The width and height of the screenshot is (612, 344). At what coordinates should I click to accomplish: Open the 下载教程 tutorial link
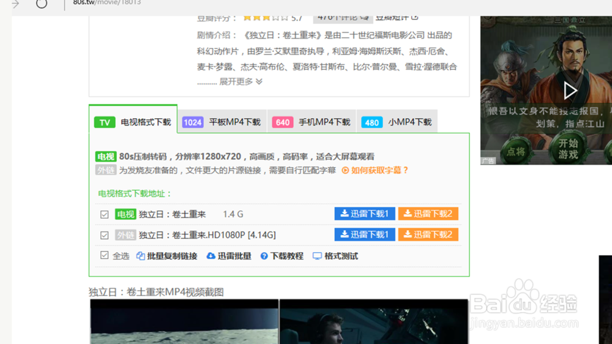[x=287, y=256]
